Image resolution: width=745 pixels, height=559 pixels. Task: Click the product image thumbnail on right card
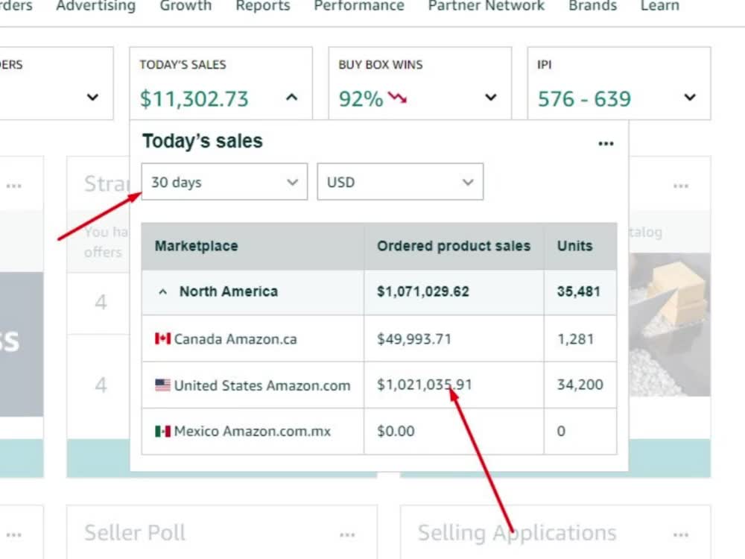click(670, 325)
